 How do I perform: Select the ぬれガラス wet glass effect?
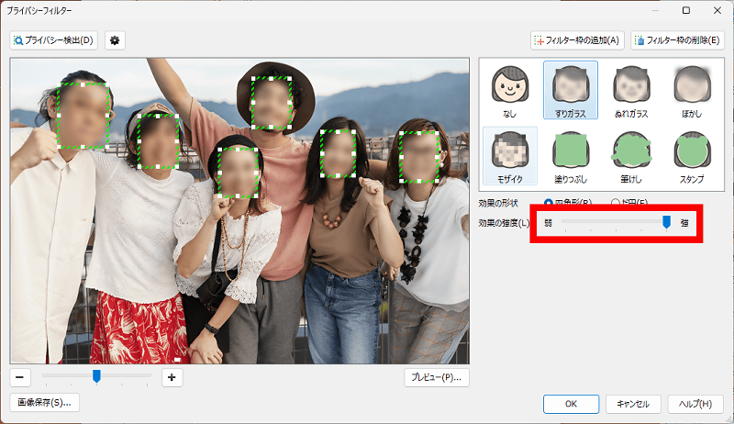[630, 91]
